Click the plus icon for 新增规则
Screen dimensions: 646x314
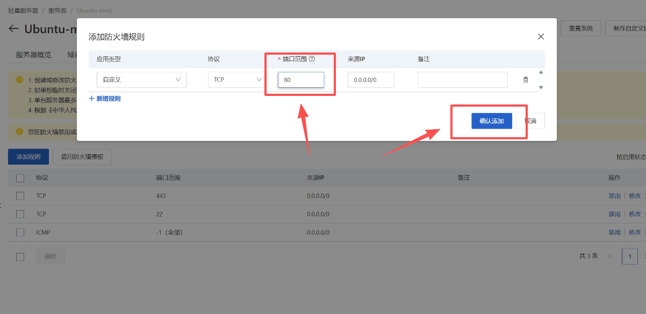pos(91,99)
